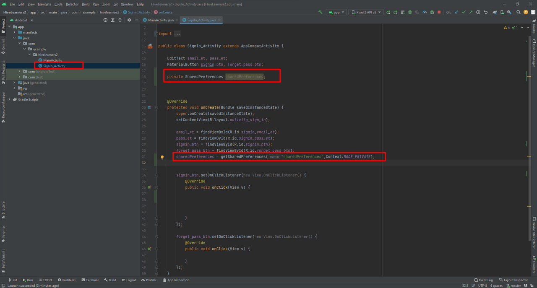The width and height of the screenshot is (537, 288).
Task: Click the Search Everywhere magnifier icon
Action: [x=519, y=12]
